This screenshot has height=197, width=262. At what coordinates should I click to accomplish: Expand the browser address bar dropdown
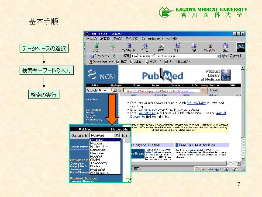tap(219, 56)
